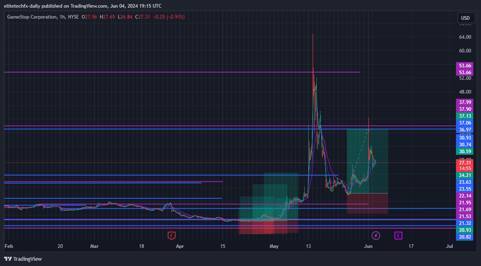
Task: Click the low value L26.84
Action: (125, 17)
